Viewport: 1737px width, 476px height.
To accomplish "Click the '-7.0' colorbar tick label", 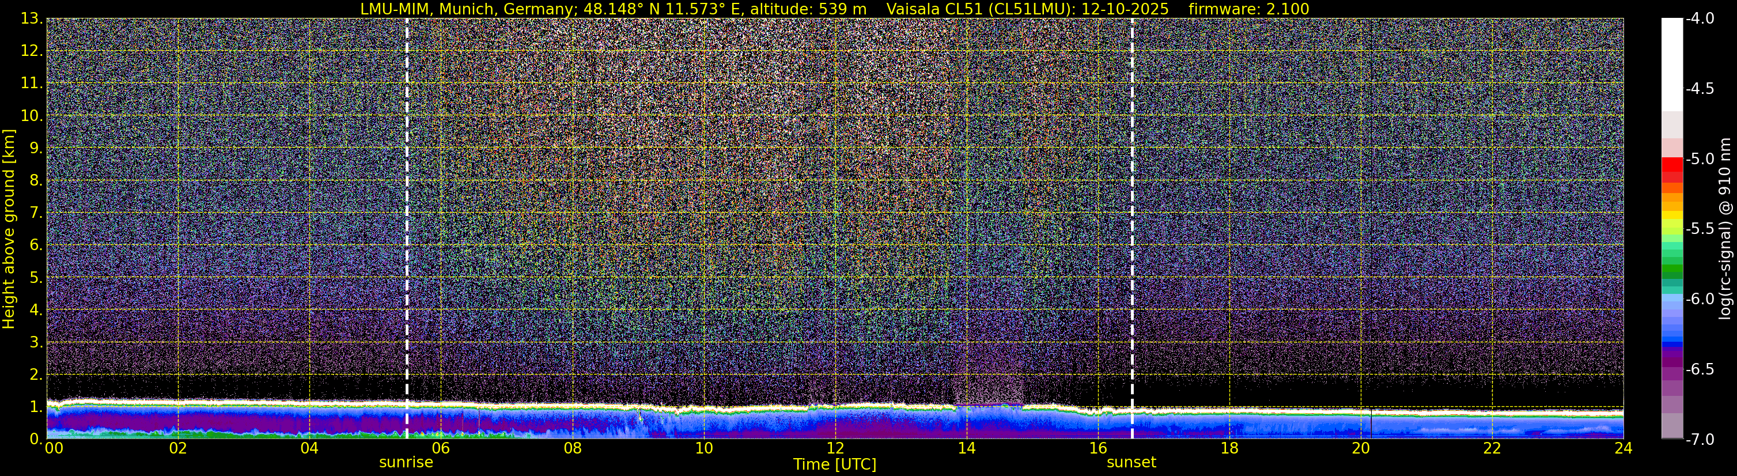I will tap(1700, 439).
